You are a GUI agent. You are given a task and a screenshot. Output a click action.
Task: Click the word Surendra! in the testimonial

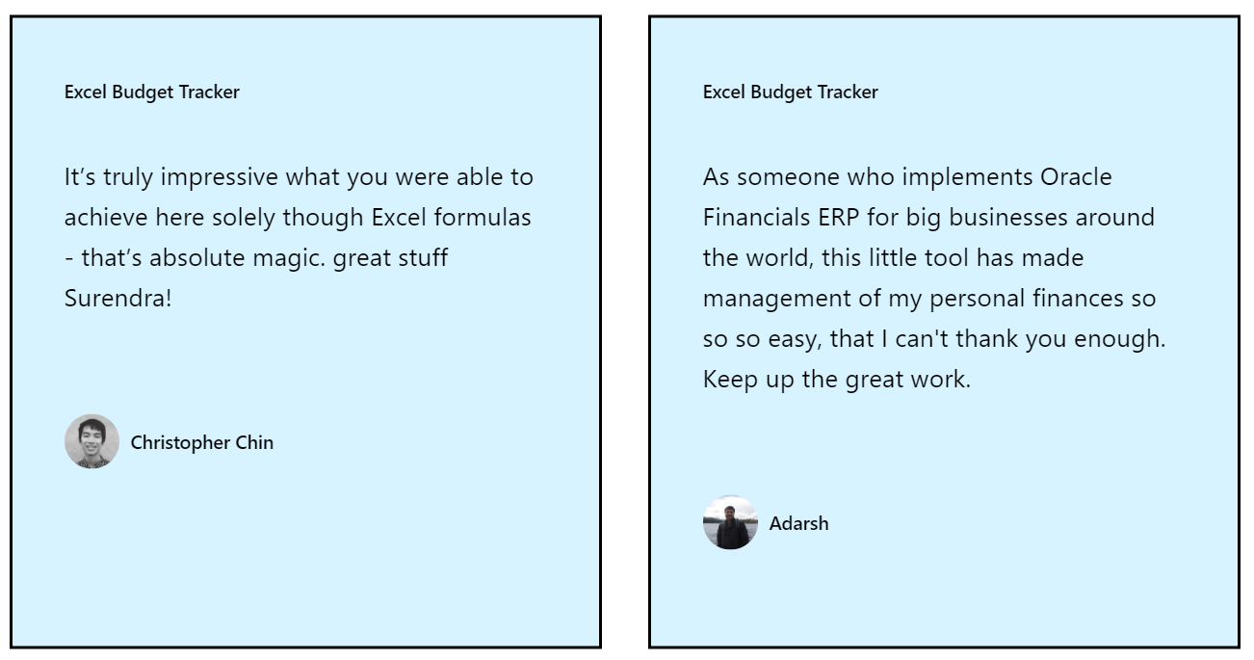118,299
